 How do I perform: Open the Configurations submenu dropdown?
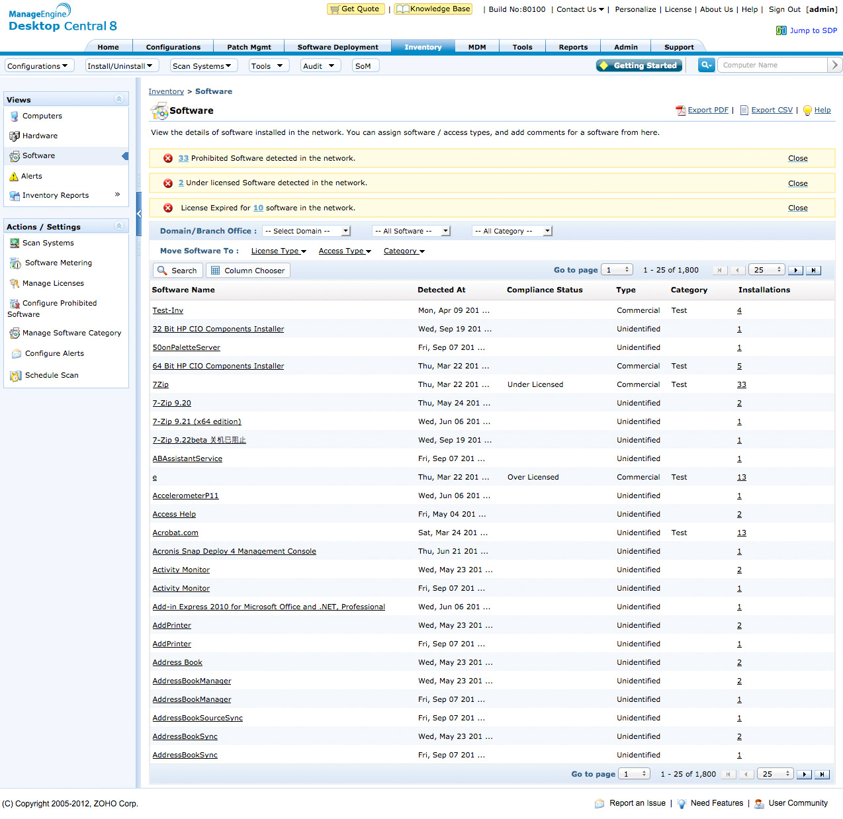pyautogui.click(x=40, y=66)
